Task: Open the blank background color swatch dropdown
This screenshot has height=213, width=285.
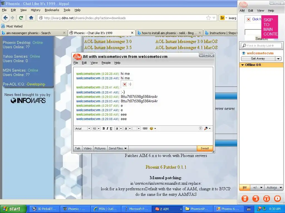Action: coord(139,128)
